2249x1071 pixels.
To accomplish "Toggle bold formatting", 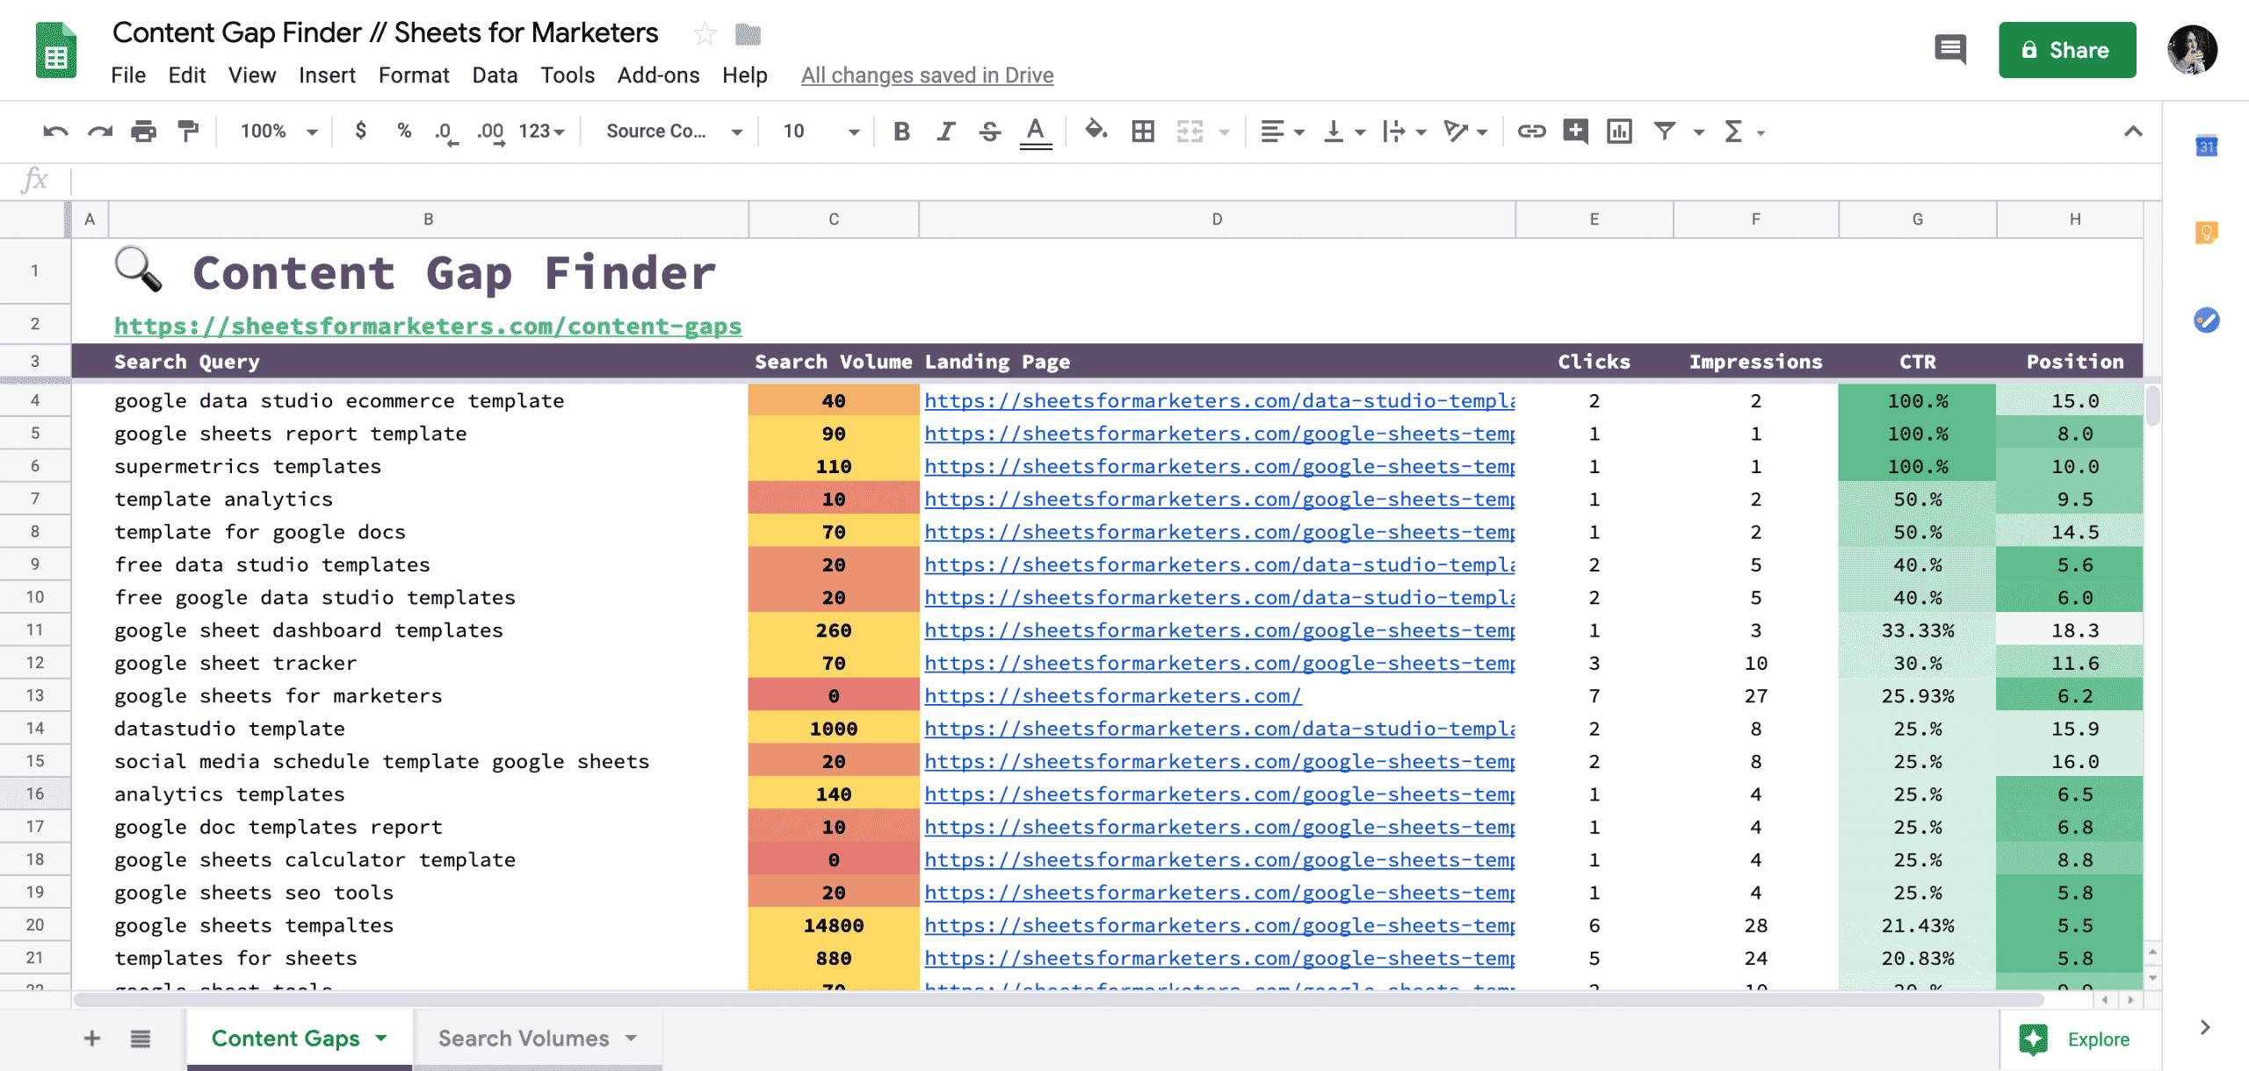I will tap(901, 132).
